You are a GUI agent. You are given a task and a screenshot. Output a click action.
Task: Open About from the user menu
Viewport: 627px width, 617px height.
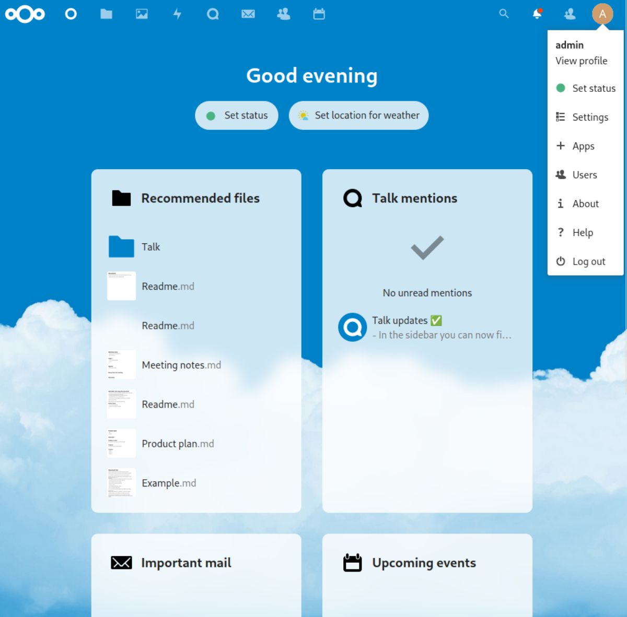point(586,204)
